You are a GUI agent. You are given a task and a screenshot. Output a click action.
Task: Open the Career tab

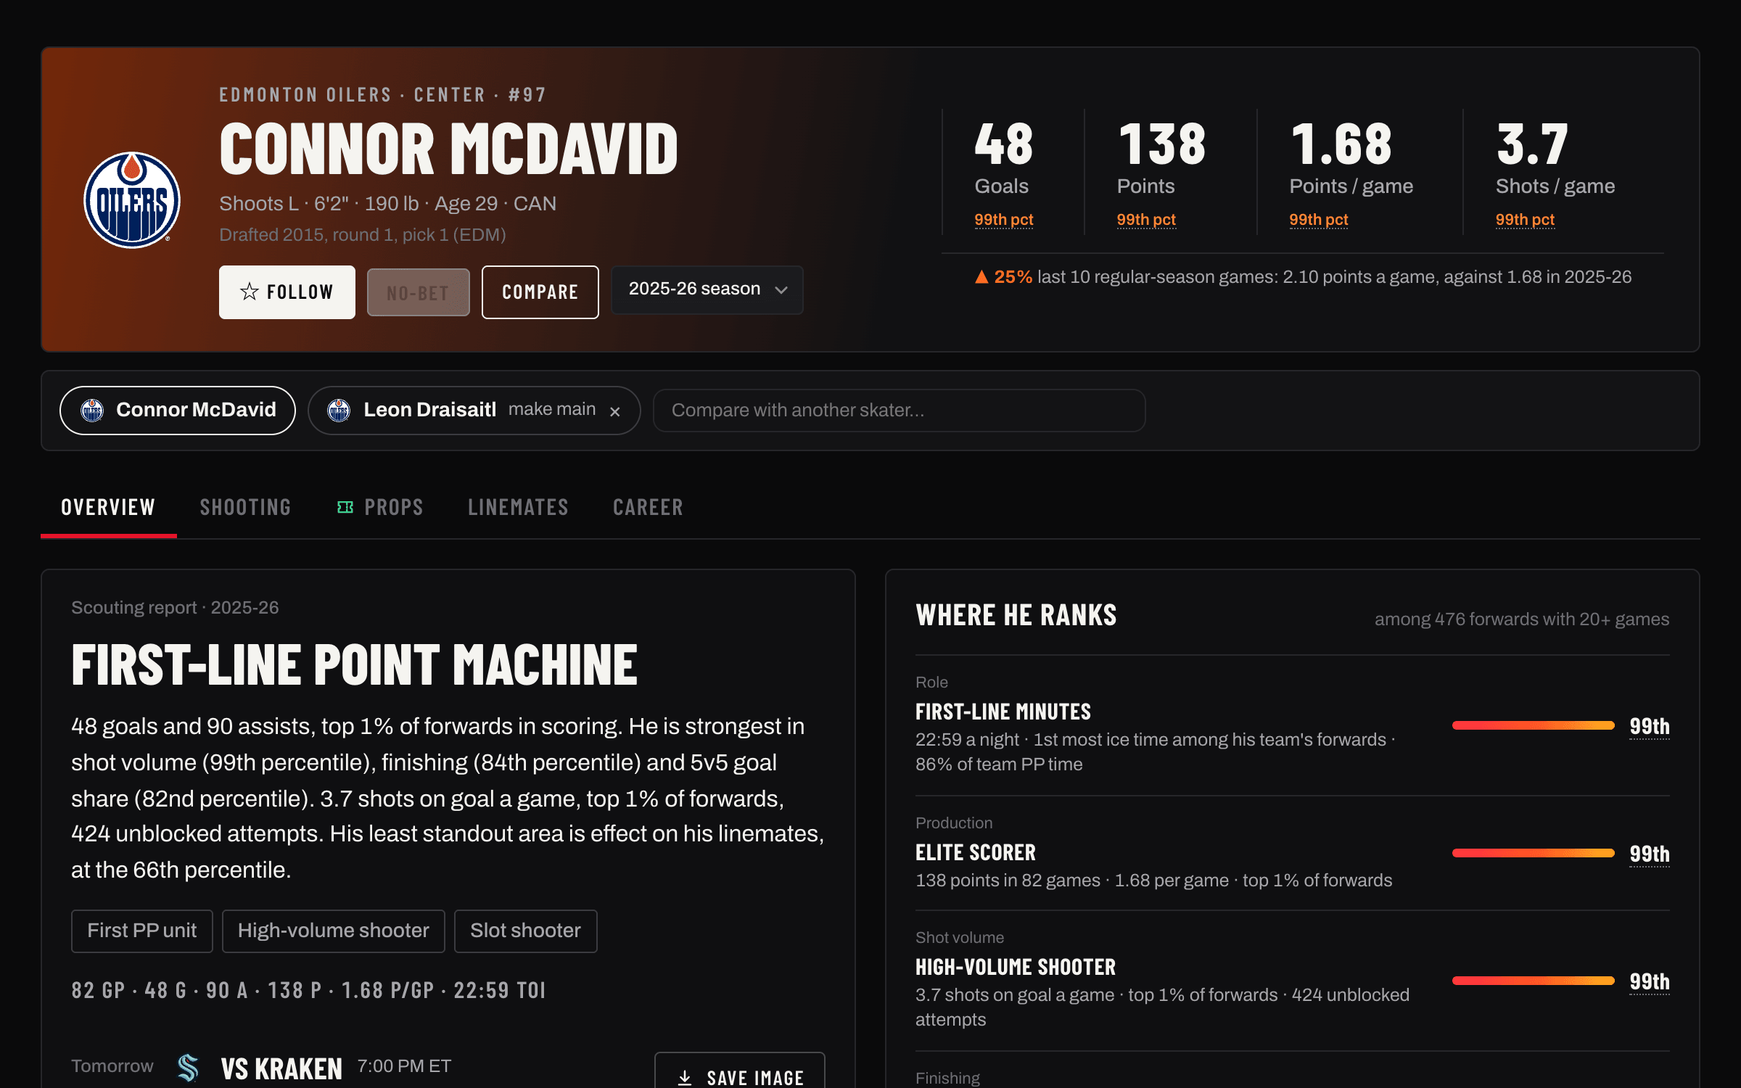click(x=649, y=507)
